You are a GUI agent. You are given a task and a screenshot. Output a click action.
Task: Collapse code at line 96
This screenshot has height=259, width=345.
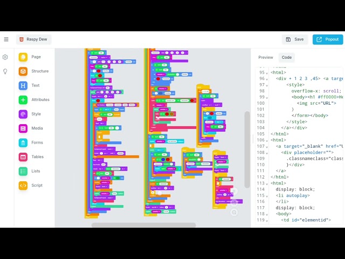(x=267, y=79)
